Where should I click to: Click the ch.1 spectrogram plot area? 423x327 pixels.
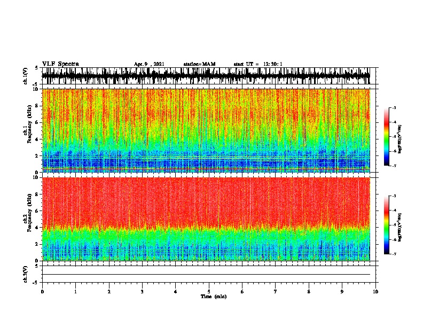click(x=206, y=130)
